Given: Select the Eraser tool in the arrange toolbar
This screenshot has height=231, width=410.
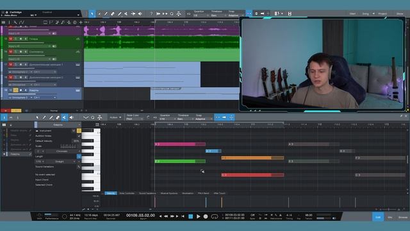Looking at the screenshot, I should pyautogui.click(x=113, y=13).
